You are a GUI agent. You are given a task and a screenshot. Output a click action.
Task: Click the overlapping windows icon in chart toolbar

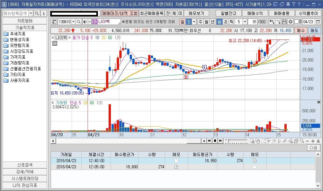(257, 141)
